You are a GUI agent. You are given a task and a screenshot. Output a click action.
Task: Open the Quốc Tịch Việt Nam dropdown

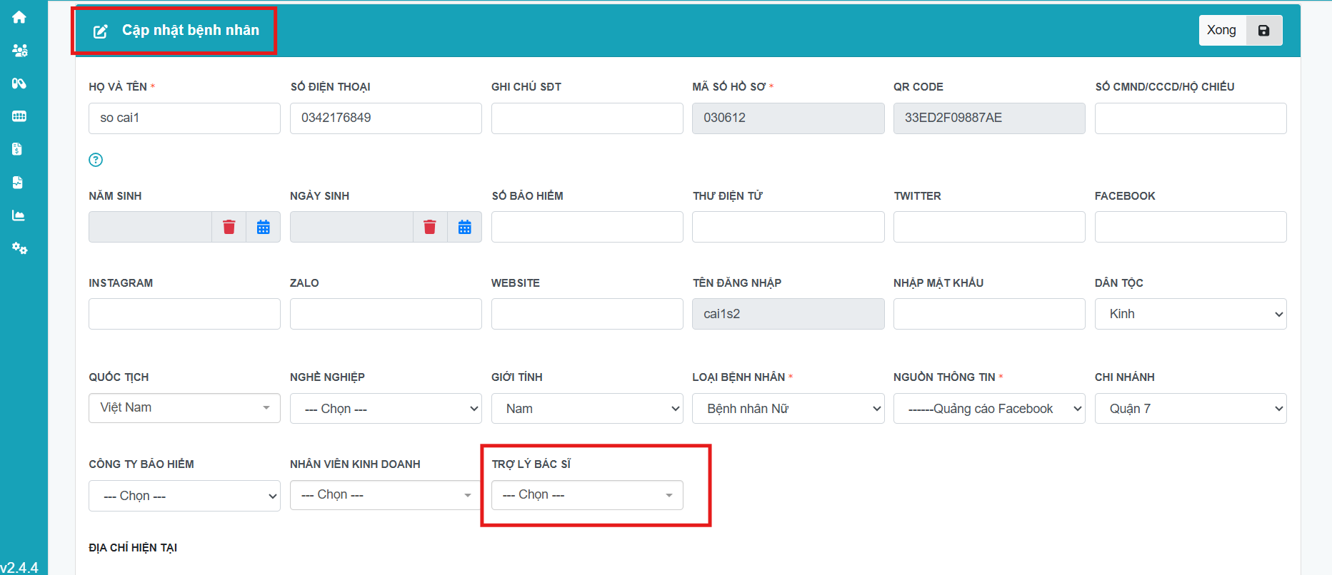[184, 408]
